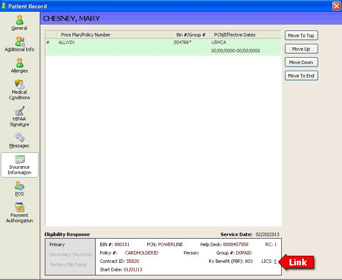Open the POS sidebar icon
This screenshot has width=342, height=280.
pyautogui.click(x=19, y=186)
